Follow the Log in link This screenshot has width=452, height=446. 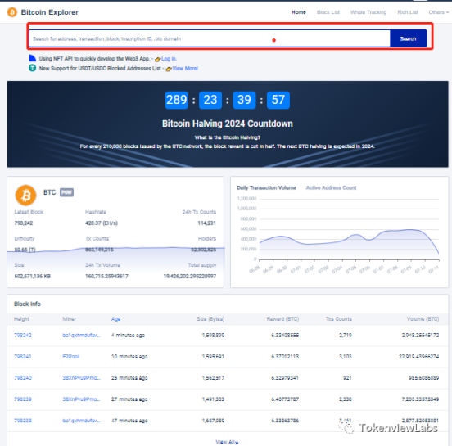[x=169, y=59]
